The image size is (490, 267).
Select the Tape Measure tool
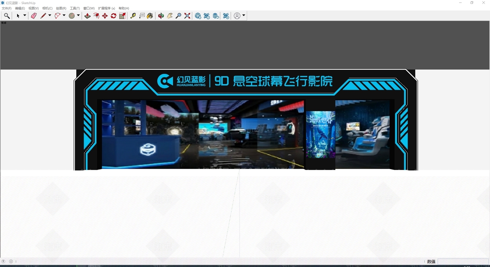pos(133,16)
